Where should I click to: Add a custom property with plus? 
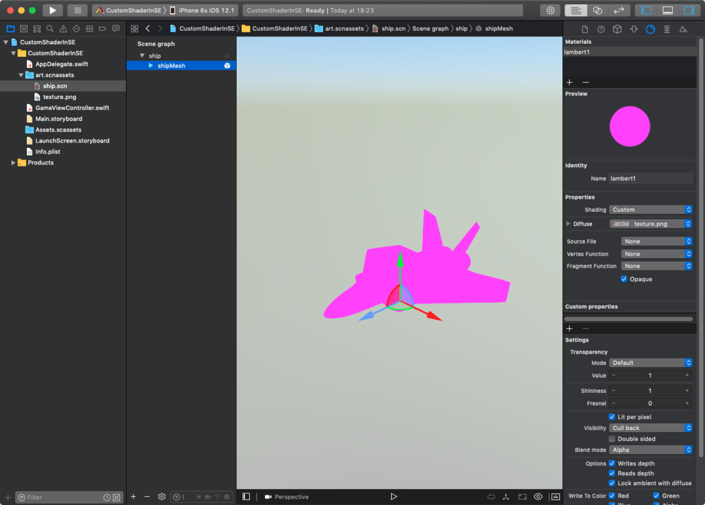click(569, 328)
